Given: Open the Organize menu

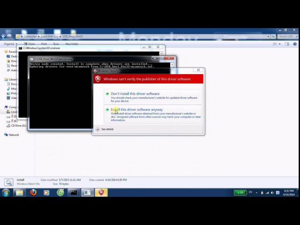Looking at the screenshot, I should pos(10,44).
